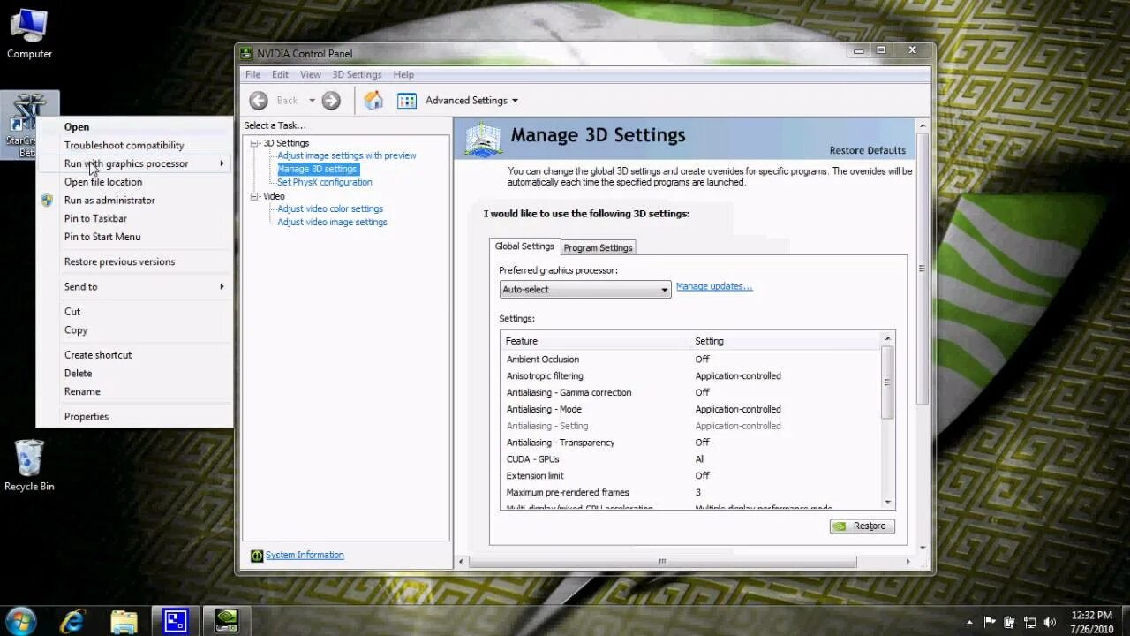Click the Back arrow button in toolbar

(x=259, y=101)
